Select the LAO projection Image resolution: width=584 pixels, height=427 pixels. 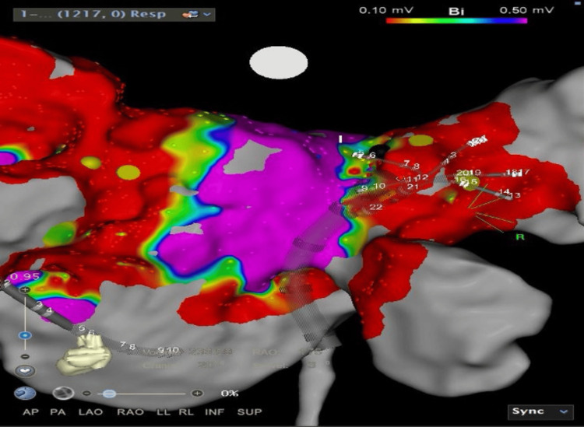[x=90, y=412]
